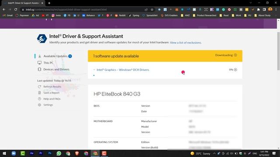Open View a list of exclusions link

(185, 43)
